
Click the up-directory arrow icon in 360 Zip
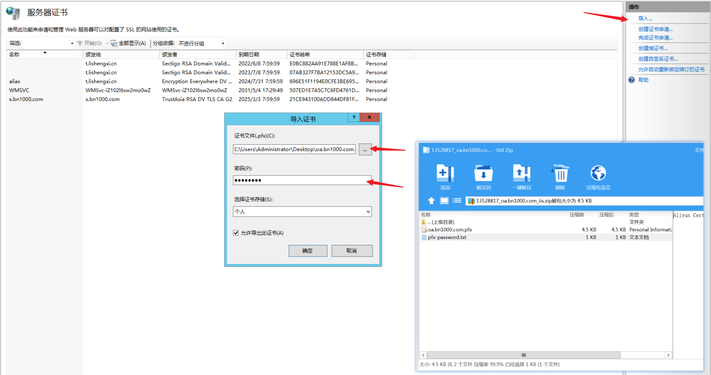[431, 201]
